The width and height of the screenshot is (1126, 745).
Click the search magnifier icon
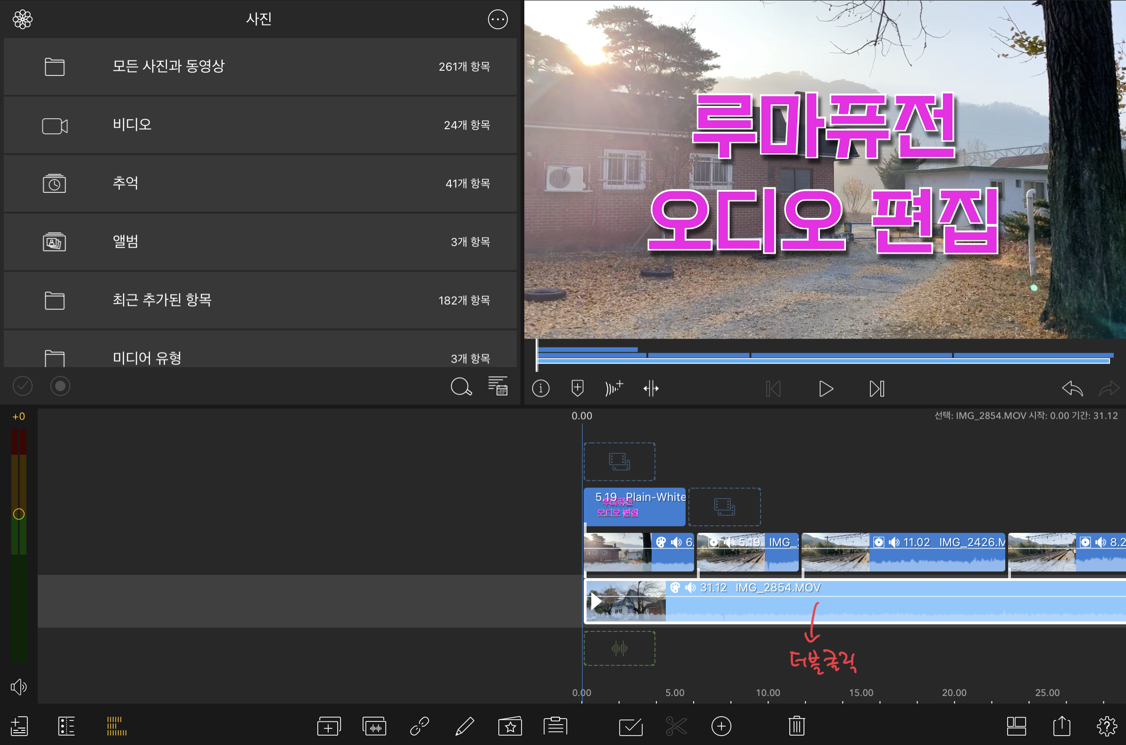[x=461, y=387]
